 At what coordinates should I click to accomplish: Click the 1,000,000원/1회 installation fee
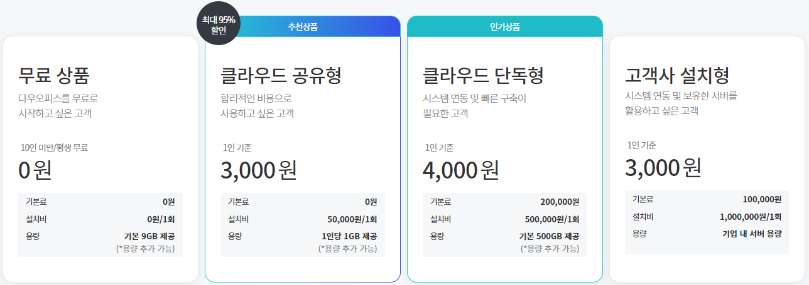(751, 217)
